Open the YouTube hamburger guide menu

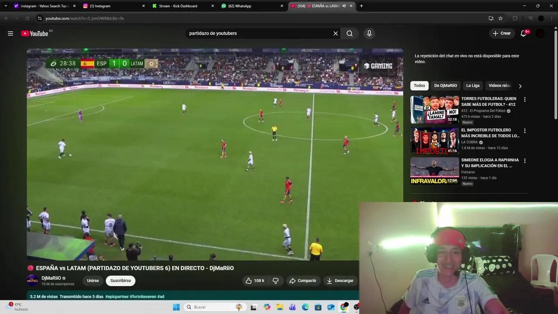(x=10, y=34)
